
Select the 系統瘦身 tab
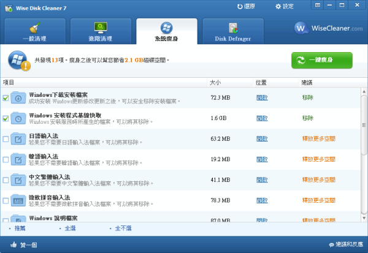coord(167,31)
